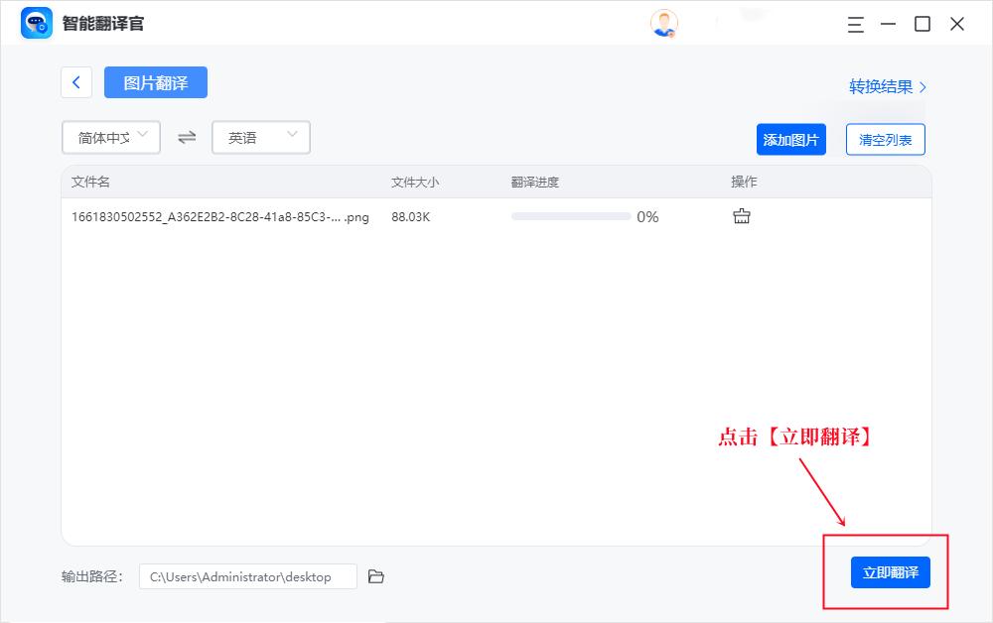Open the 简体中文 source language dropdown
The image size is (993, 623).
click(x=109, y=137)
